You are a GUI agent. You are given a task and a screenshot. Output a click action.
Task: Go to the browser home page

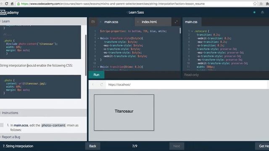(x=12, y=4)
